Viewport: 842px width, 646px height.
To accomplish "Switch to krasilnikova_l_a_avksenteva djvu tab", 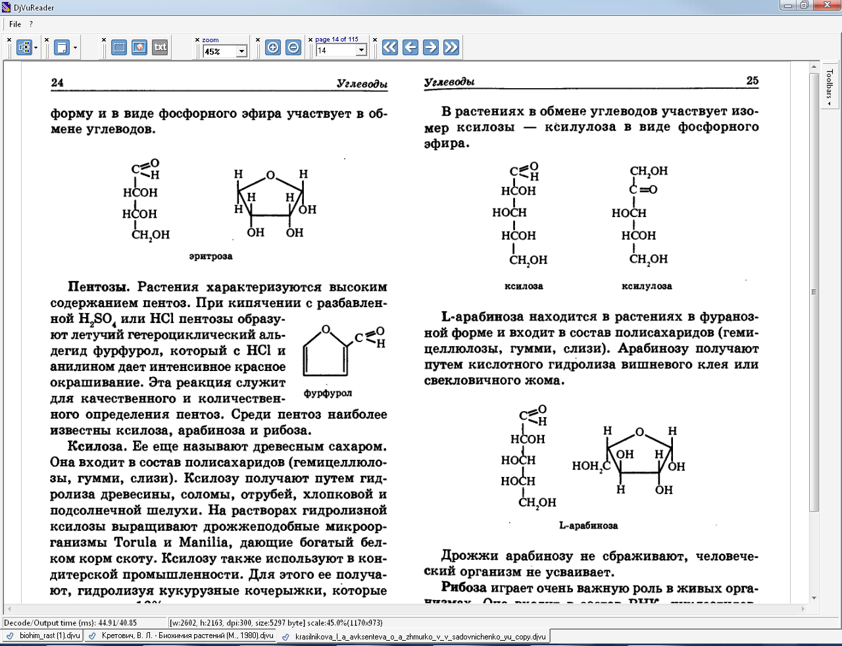I will (414, 637).
